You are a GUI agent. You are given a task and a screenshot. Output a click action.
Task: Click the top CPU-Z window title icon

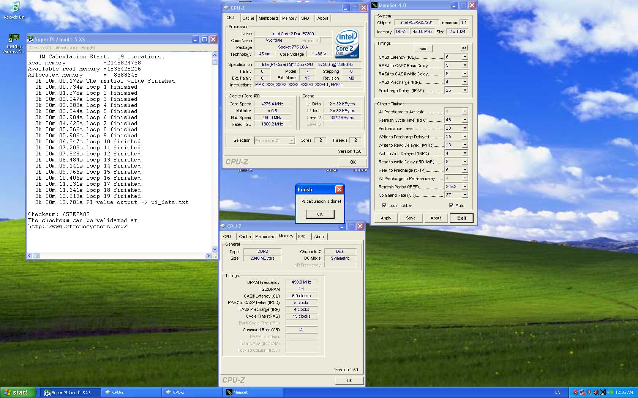tap(227, 8)
